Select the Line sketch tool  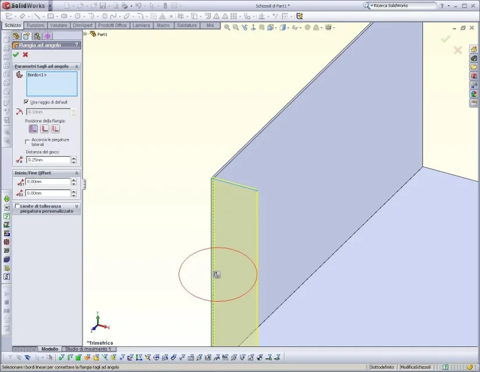coord(37,16)
